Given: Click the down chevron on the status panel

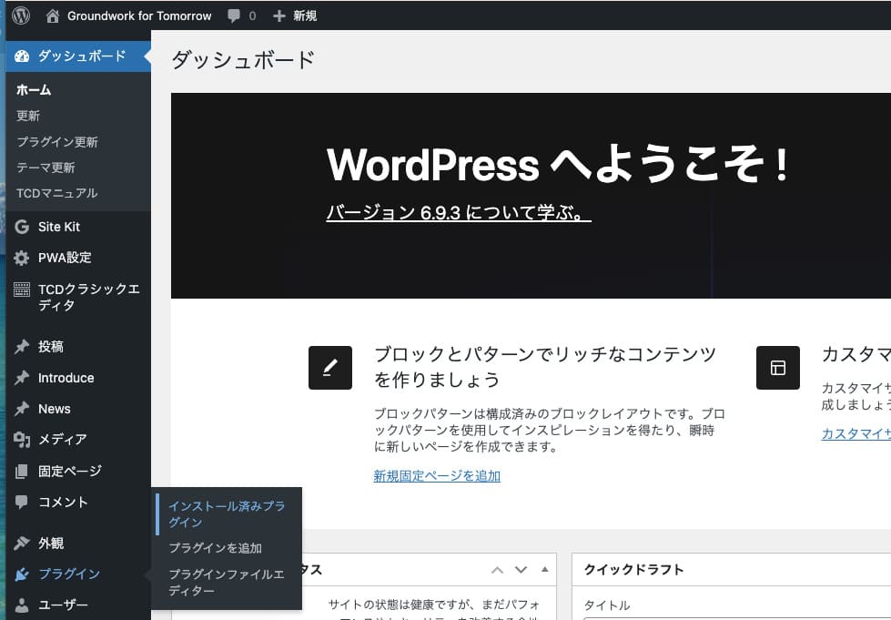Looking at the screenshot, I should click(x=521, y=569).
